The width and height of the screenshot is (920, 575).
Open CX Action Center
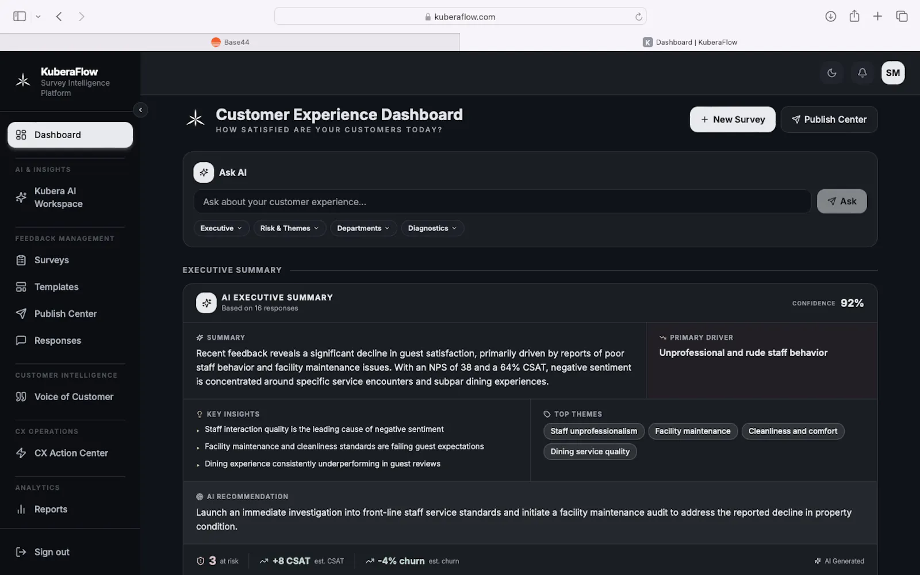pyautogui.click(x=70, y=453)
